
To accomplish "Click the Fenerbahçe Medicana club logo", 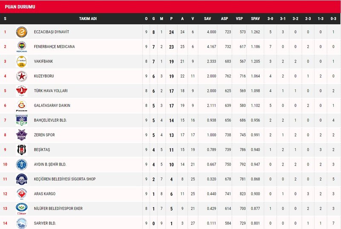I will coord(21,46).
